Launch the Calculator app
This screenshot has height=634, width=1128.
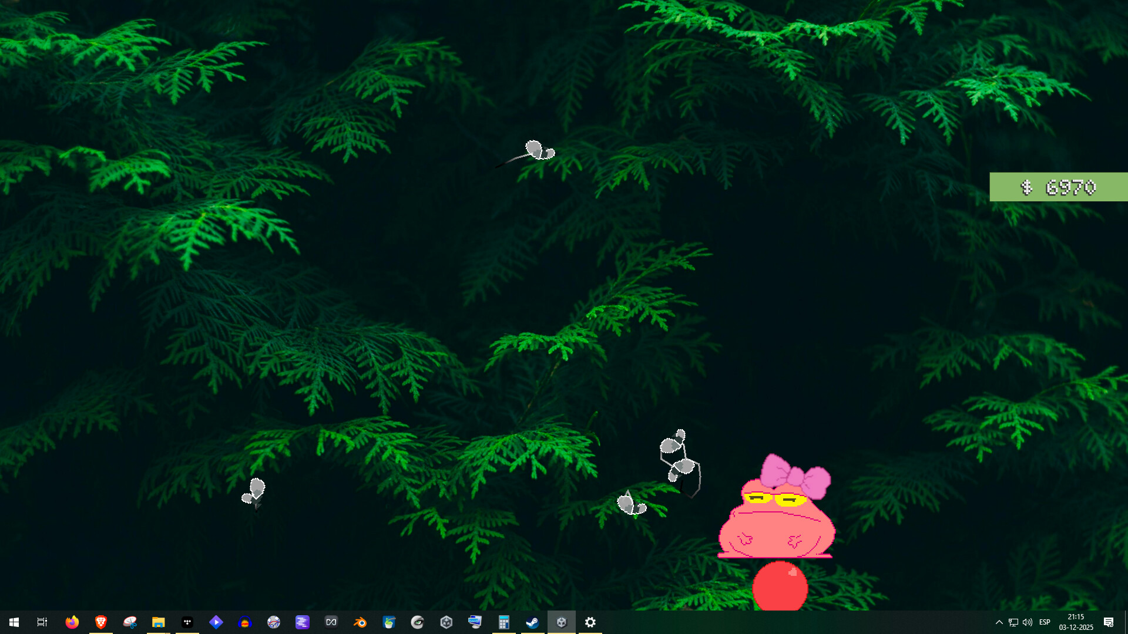[x=504, y=622]
